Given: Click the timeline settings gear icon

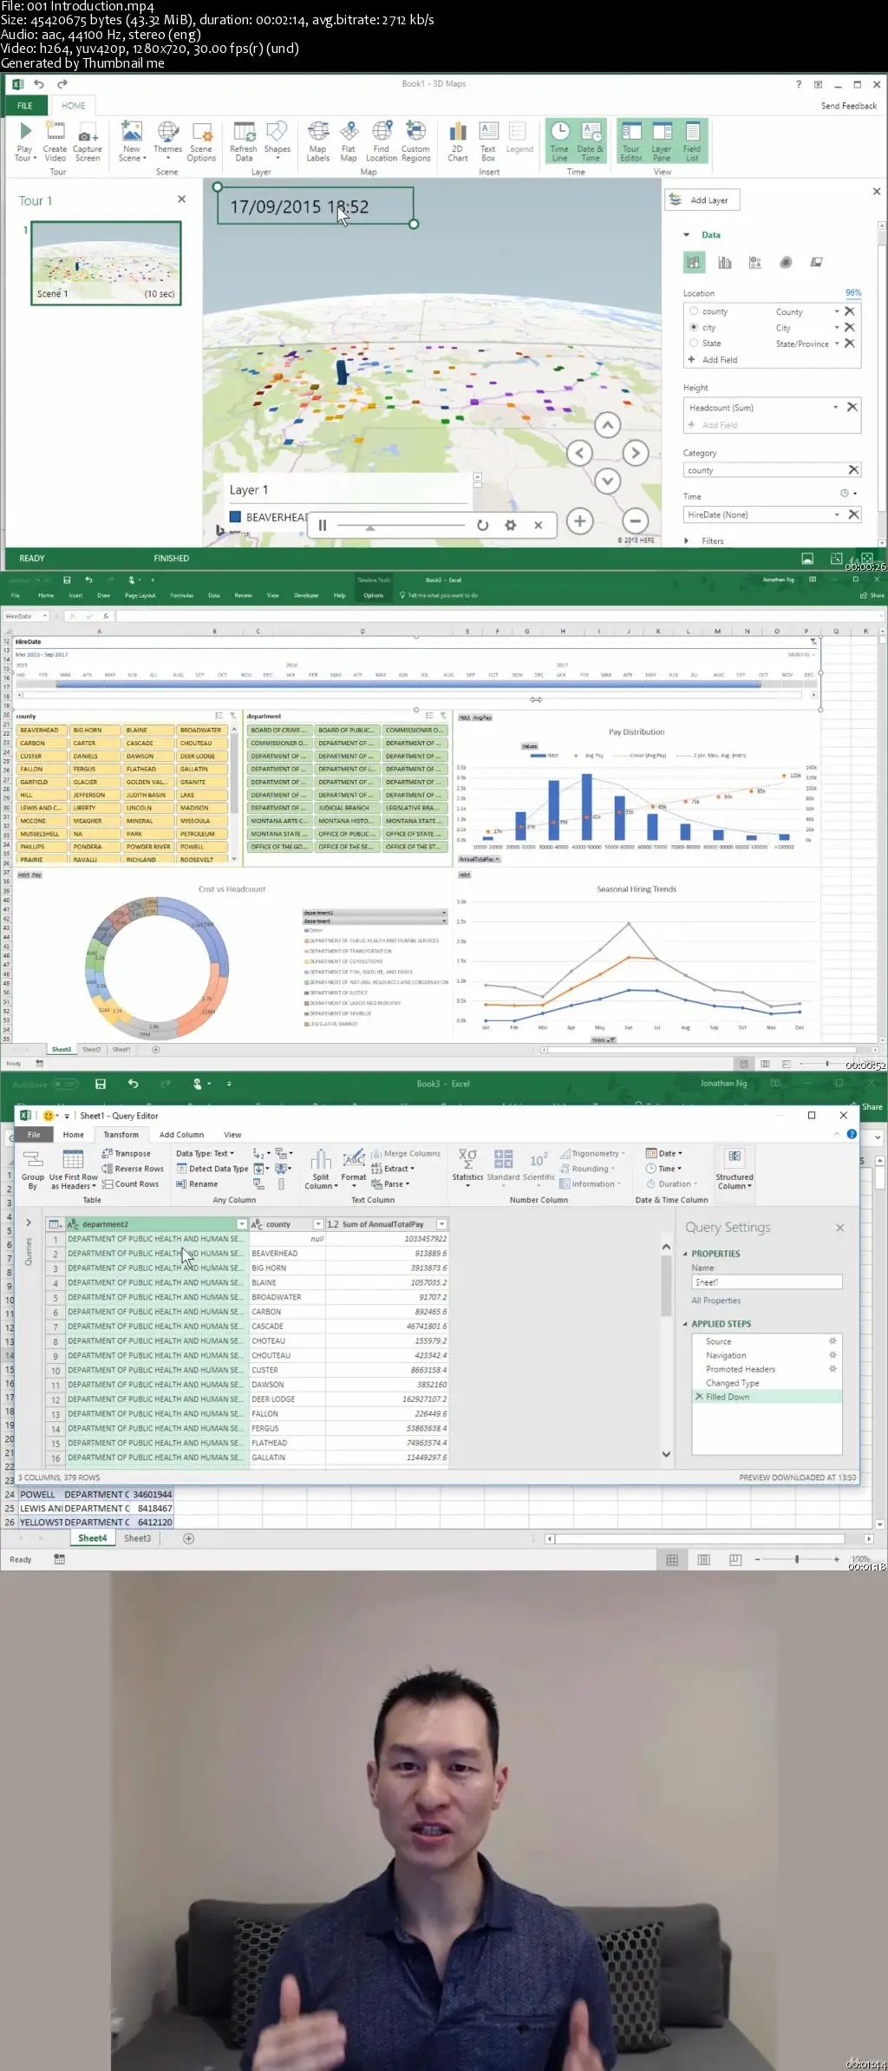Looking at the screenshot, I should 511,525.
